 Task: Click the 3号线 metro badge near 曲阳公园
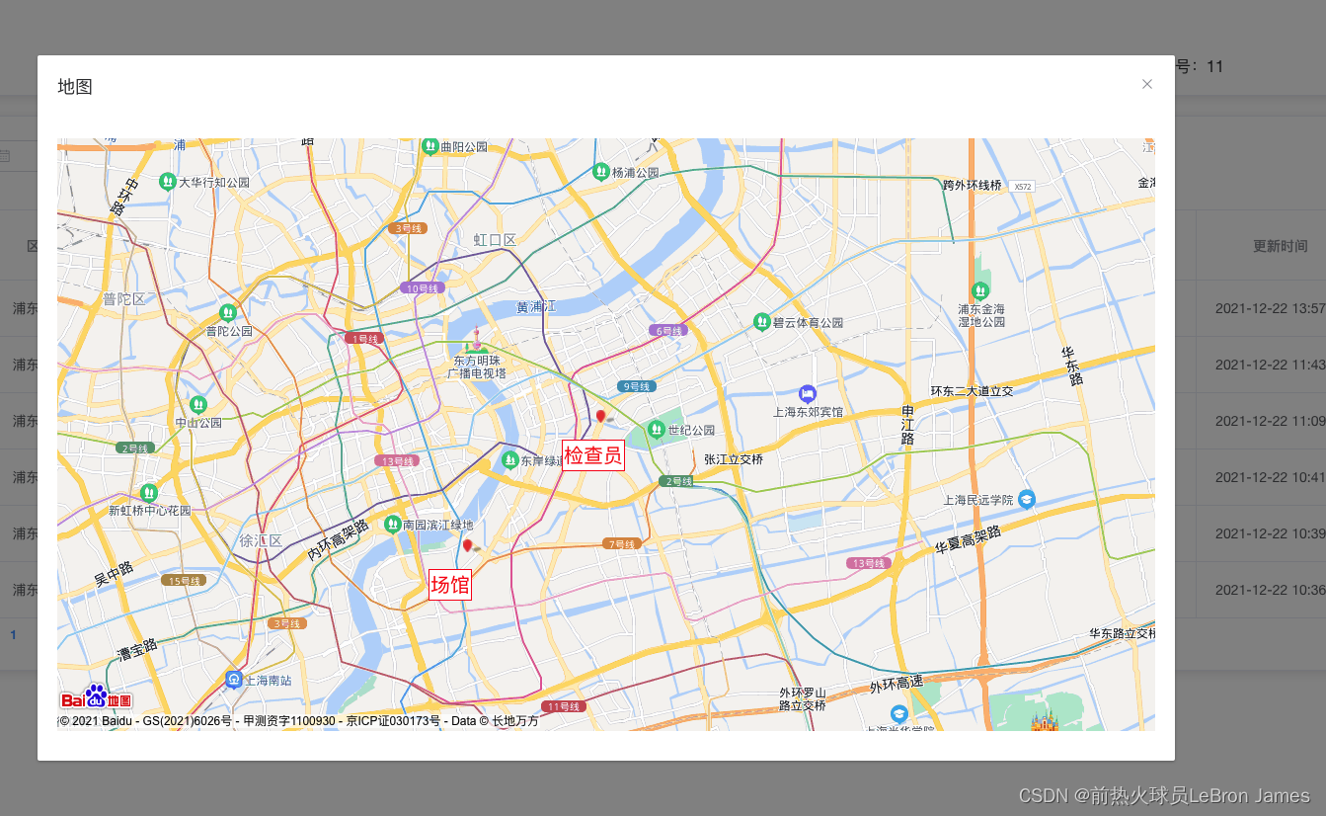pos(408,228)
